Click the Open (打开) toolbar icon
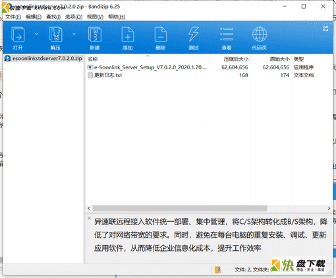Viewport: 336px width, 278px height. click(x=18, y=34)
